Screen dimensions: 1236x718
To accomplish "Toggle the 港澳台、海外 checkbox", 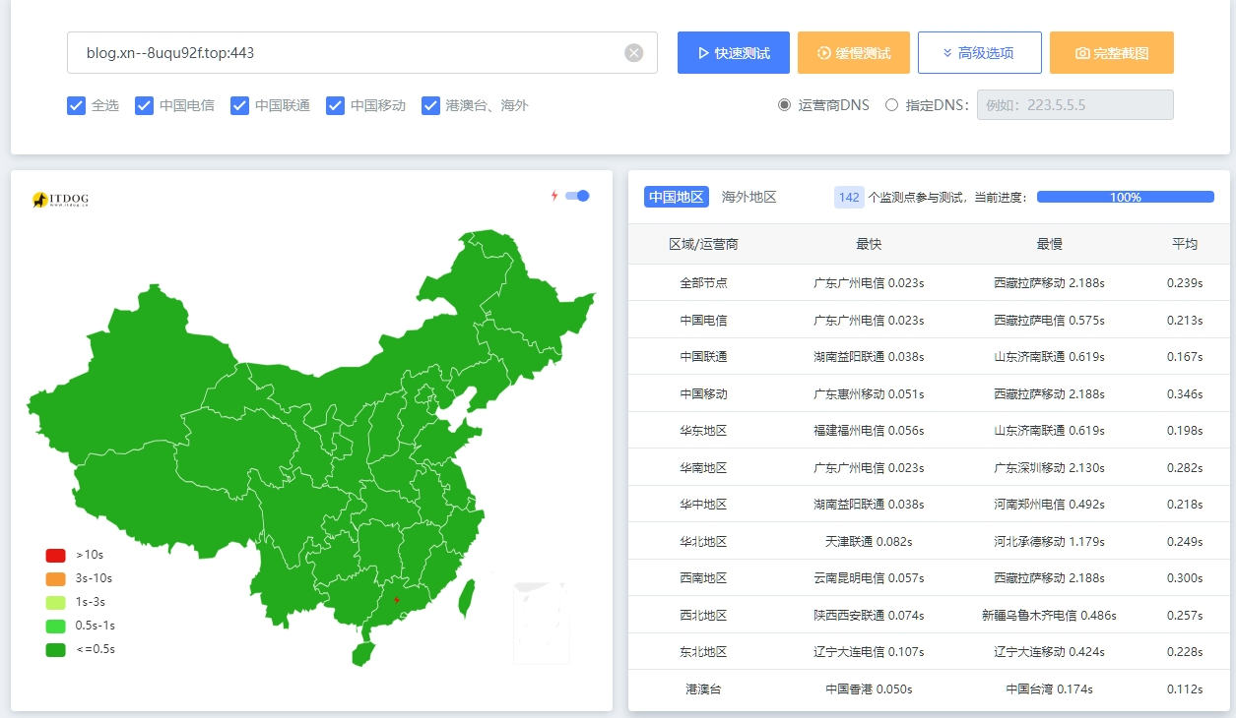I will point(430,105).
